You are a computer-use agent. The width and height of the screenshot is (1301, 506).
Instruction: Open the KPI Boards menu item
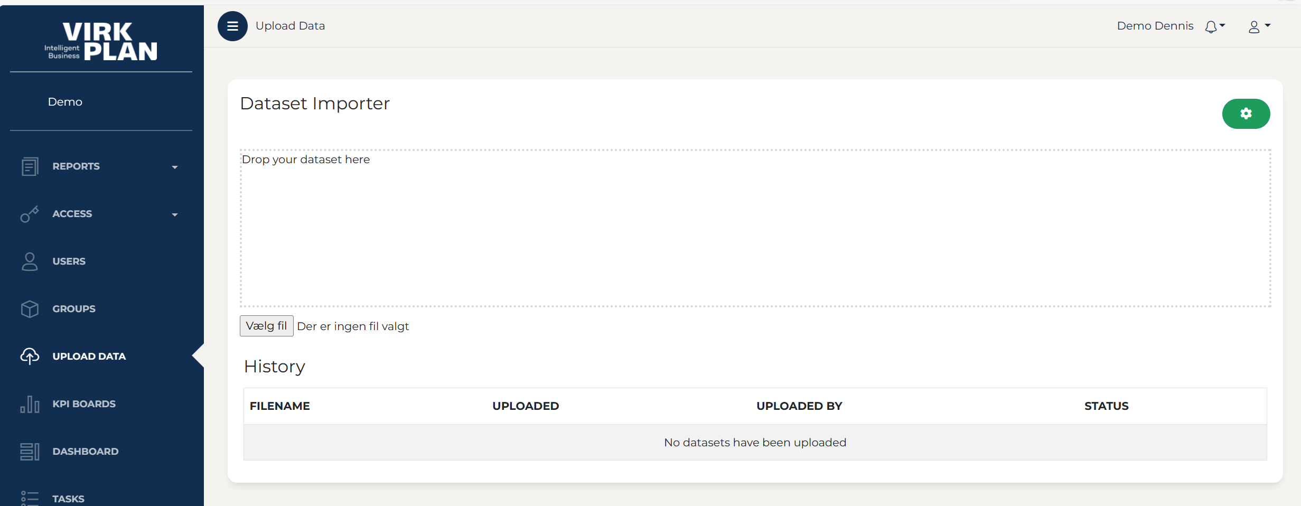point(84,404)
